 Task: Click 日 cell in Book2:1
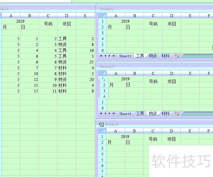coord(30,27)
